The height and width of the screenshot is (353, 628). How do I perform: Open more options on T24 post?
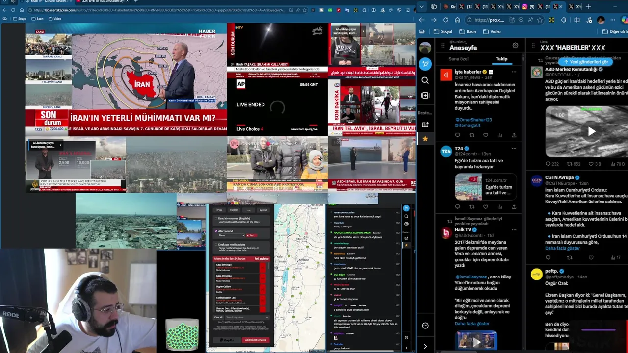pos(514,148)
